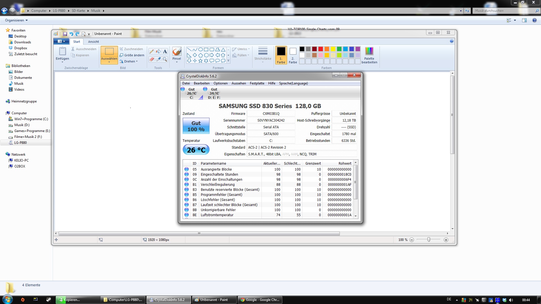Click the Auswählen selection rectangle tool

pos(109,51)
